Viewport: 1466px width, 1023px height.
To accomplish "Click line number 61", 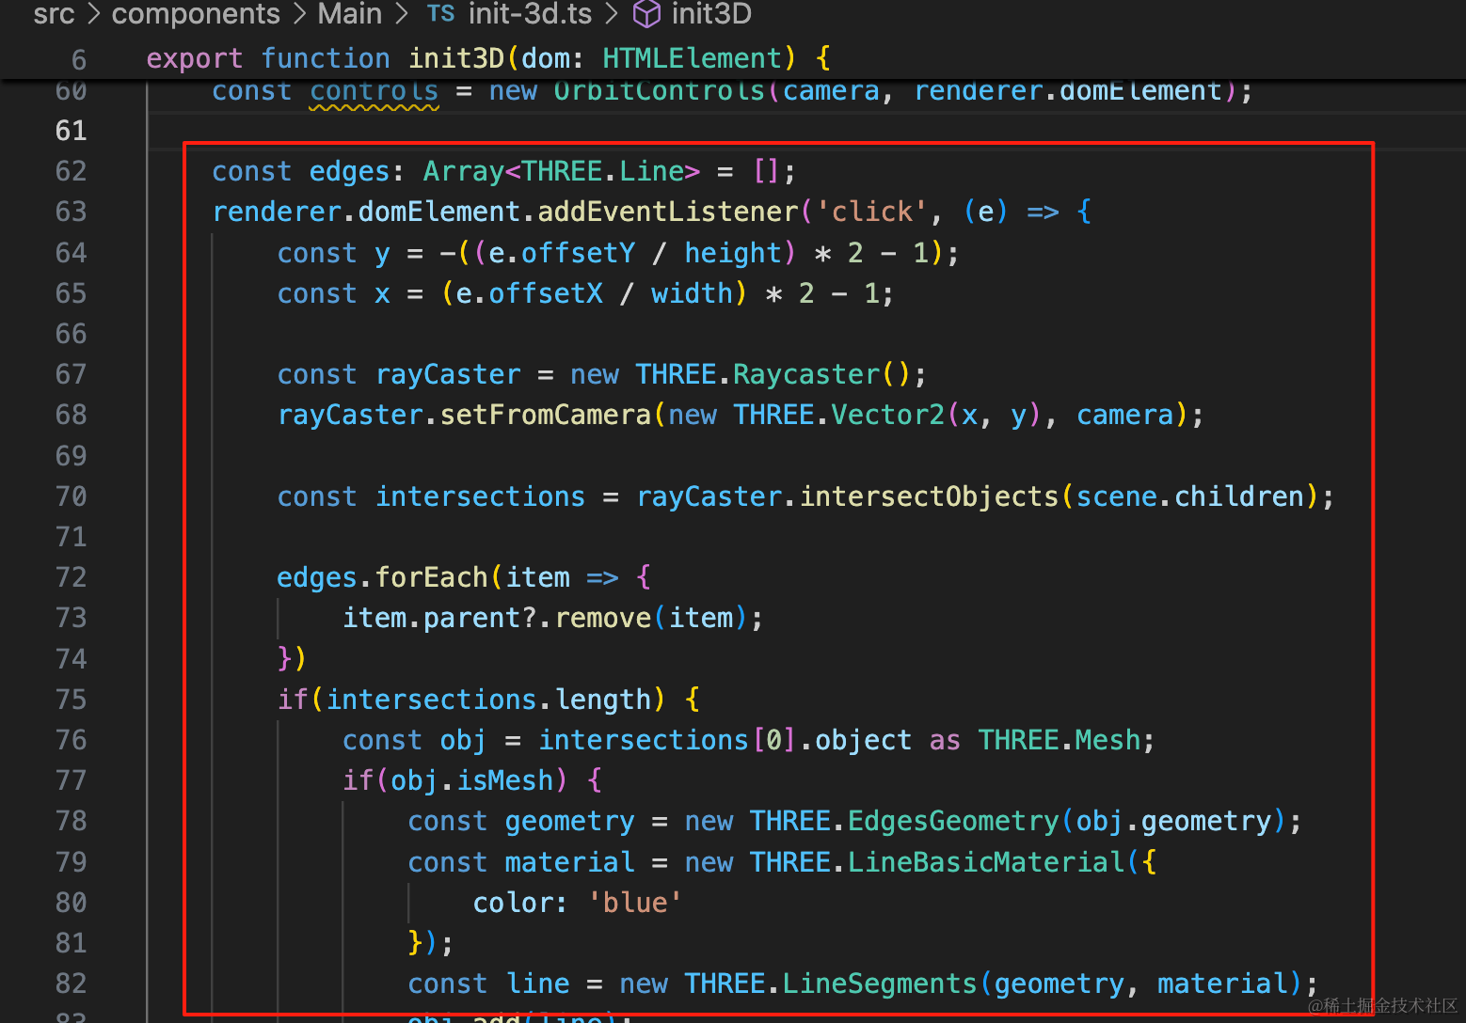I will 72,131.
